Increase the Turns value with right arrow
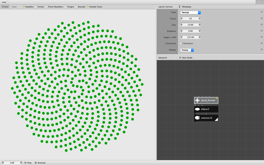This screenshot has width=264, height=165. [x=200, y=18]
